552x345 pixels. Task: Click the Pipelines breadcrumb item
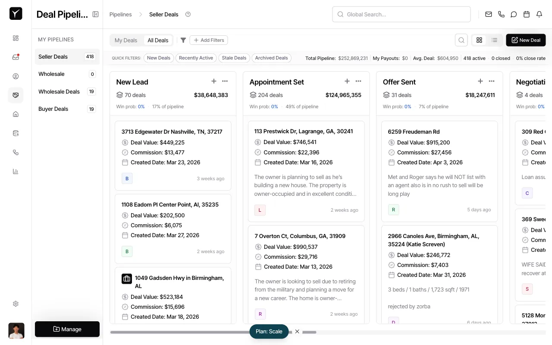(120, 14)
